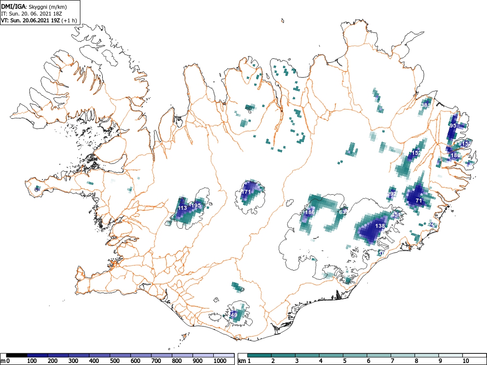Viewport: 487px width, 365px height.
Task: Click the 7–8 km pale teal legend swatch
Action: [403, 355]
